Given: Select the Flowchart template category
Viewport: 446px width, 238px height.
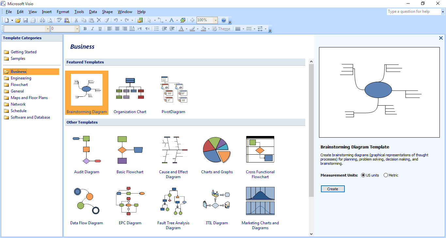Looking at the screenshot, I should (x=16, y=85).
